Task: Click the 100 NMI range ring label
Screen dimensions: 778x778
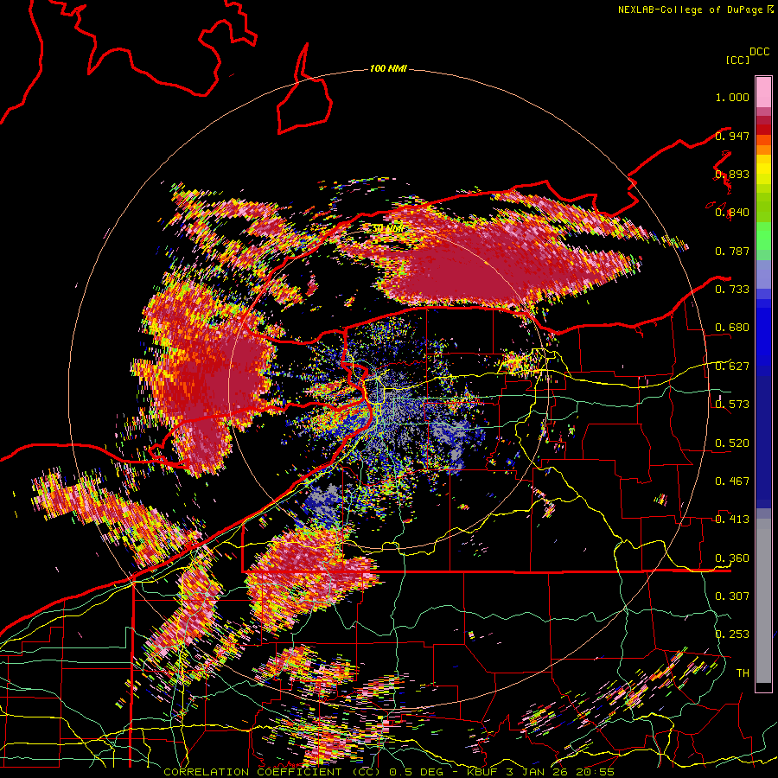Action: point(388,68)
